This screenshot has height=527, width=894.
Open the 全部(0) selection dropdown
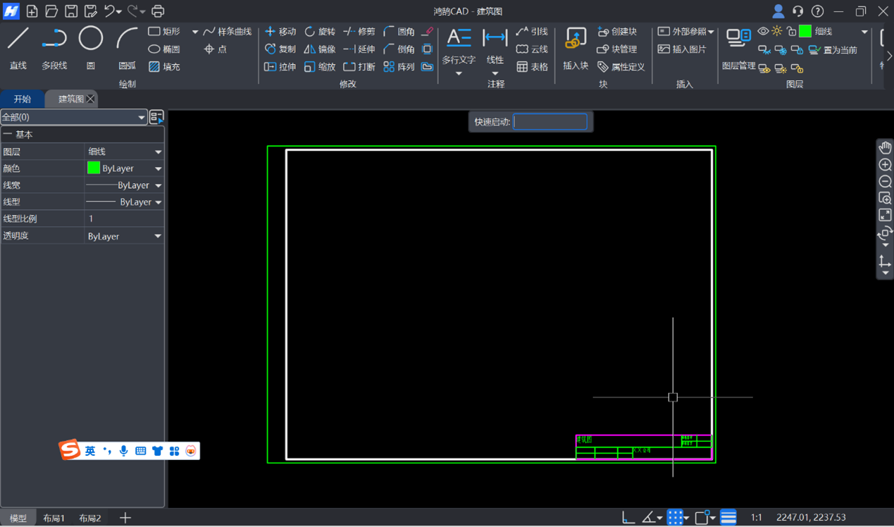(73, 118)
